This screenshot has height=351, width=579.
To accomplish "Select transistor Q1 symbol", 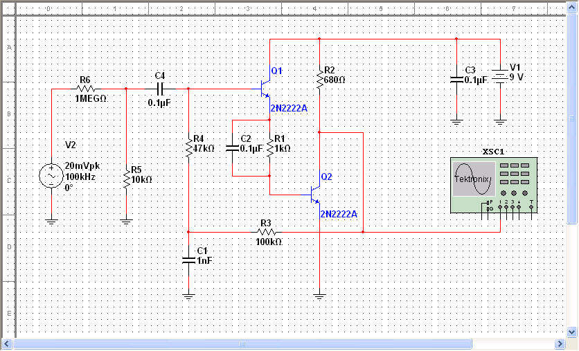I will (265, 89).
